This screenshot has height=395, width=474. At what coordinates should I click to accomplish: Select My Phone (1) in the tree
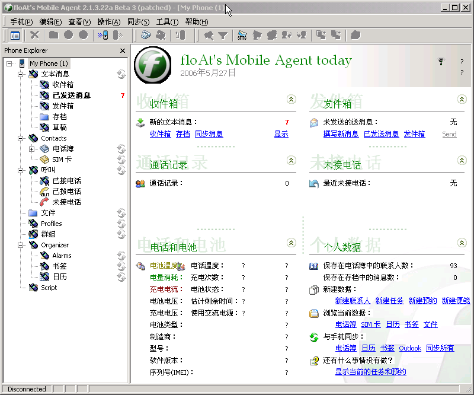[x=49, y=63]
